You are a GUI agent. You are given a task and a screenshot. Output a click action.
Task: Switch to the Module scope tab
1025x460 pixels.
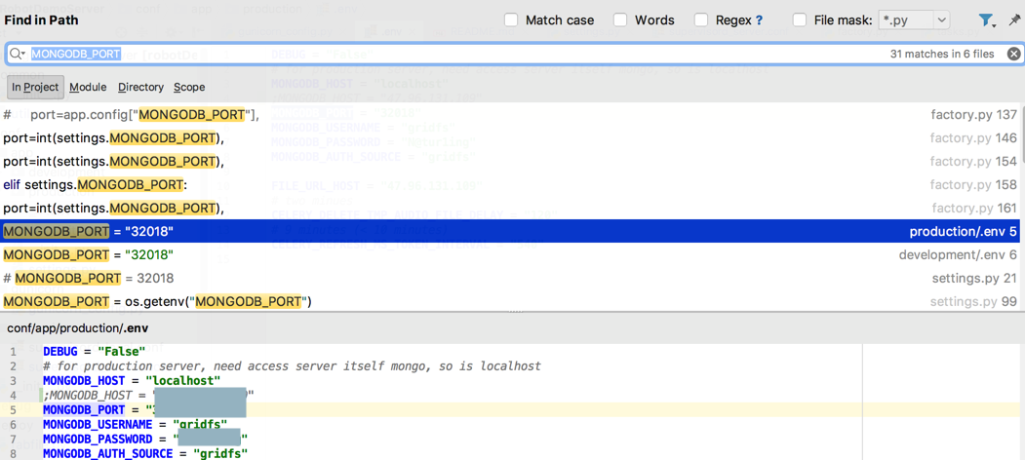pos(88,87)
